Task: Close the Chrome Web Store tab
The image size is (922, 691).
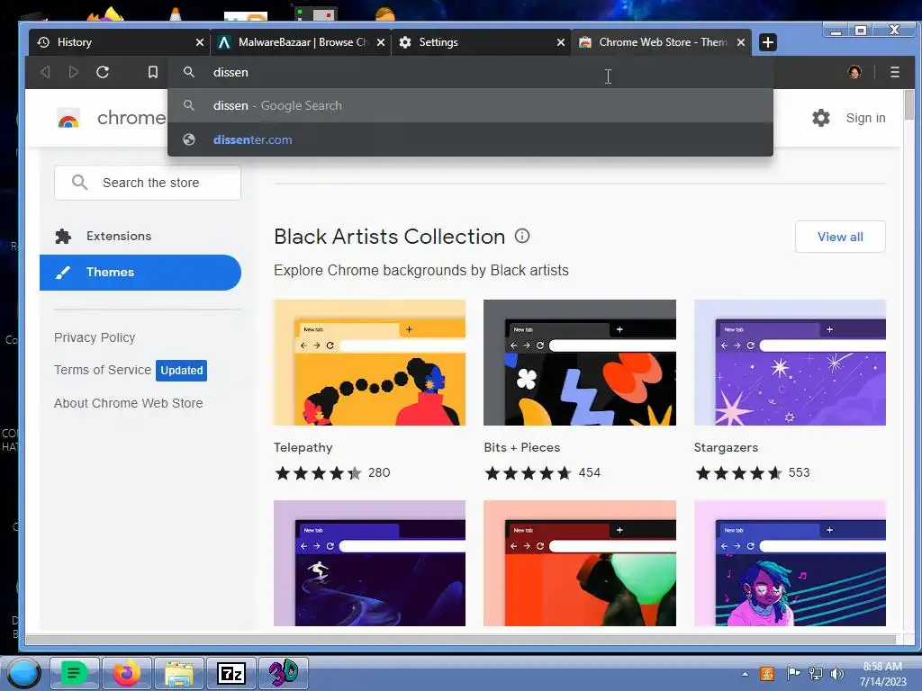Action: coord(741,42)
